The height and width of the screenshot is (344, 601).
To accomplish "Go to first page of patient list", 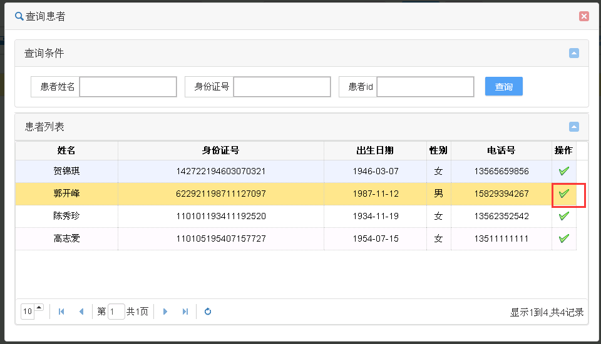I will click(61, 312).
